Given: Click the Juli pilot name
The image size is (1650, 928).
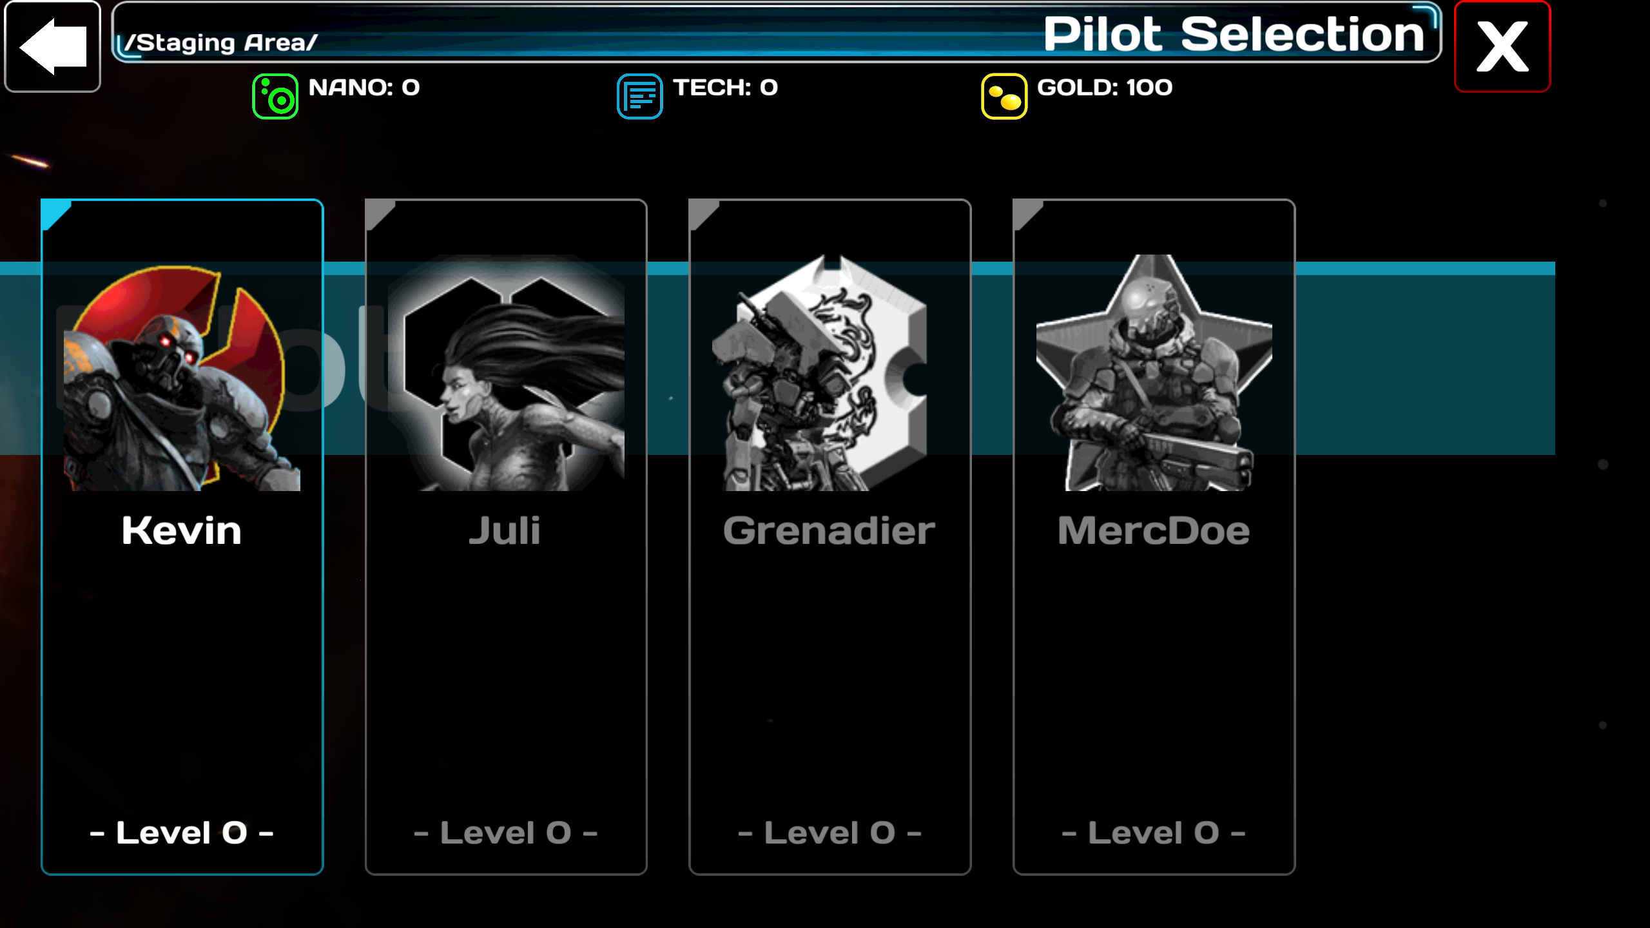Looking at the screenshot, I should [505, 530].
